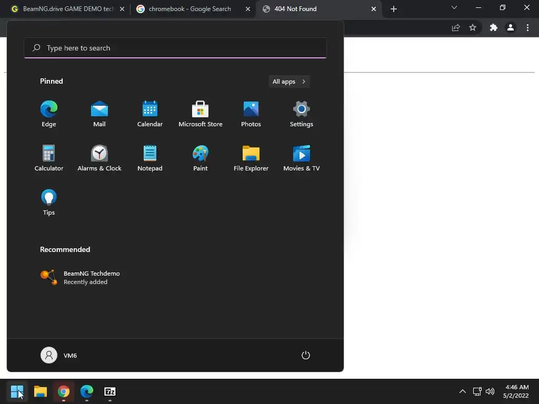Launch the Mail app

99,114
